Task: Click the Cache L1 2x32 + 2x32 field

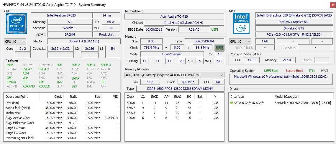Action: click(x=60, y=49)
